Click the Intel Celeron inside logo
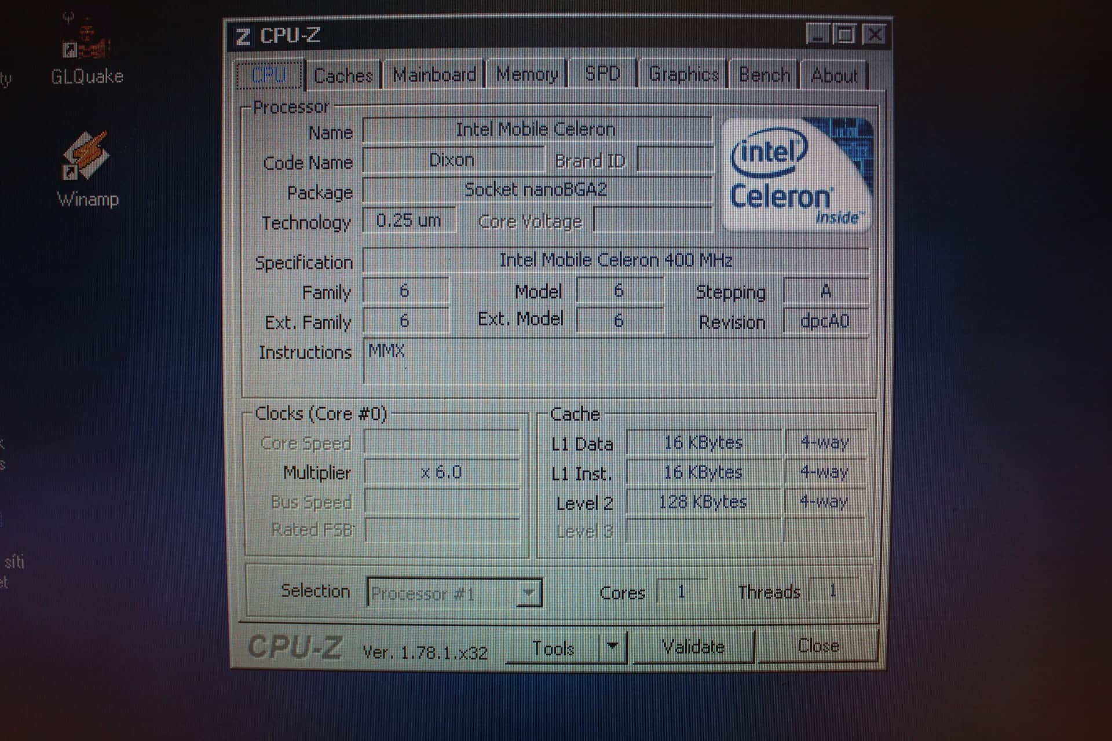This screenshot has height=741, width=1112. click(797, 175)
